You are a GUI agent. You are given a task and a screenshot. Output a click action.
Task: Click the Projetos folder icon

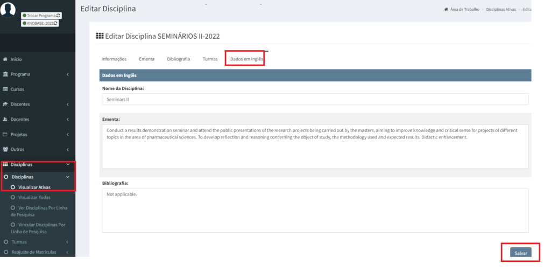click(x=5, y=135)
